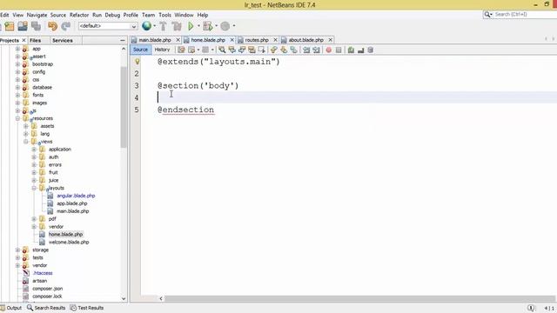Close the home.blade.php tab
Screen dimensions: 557x313
232,40
